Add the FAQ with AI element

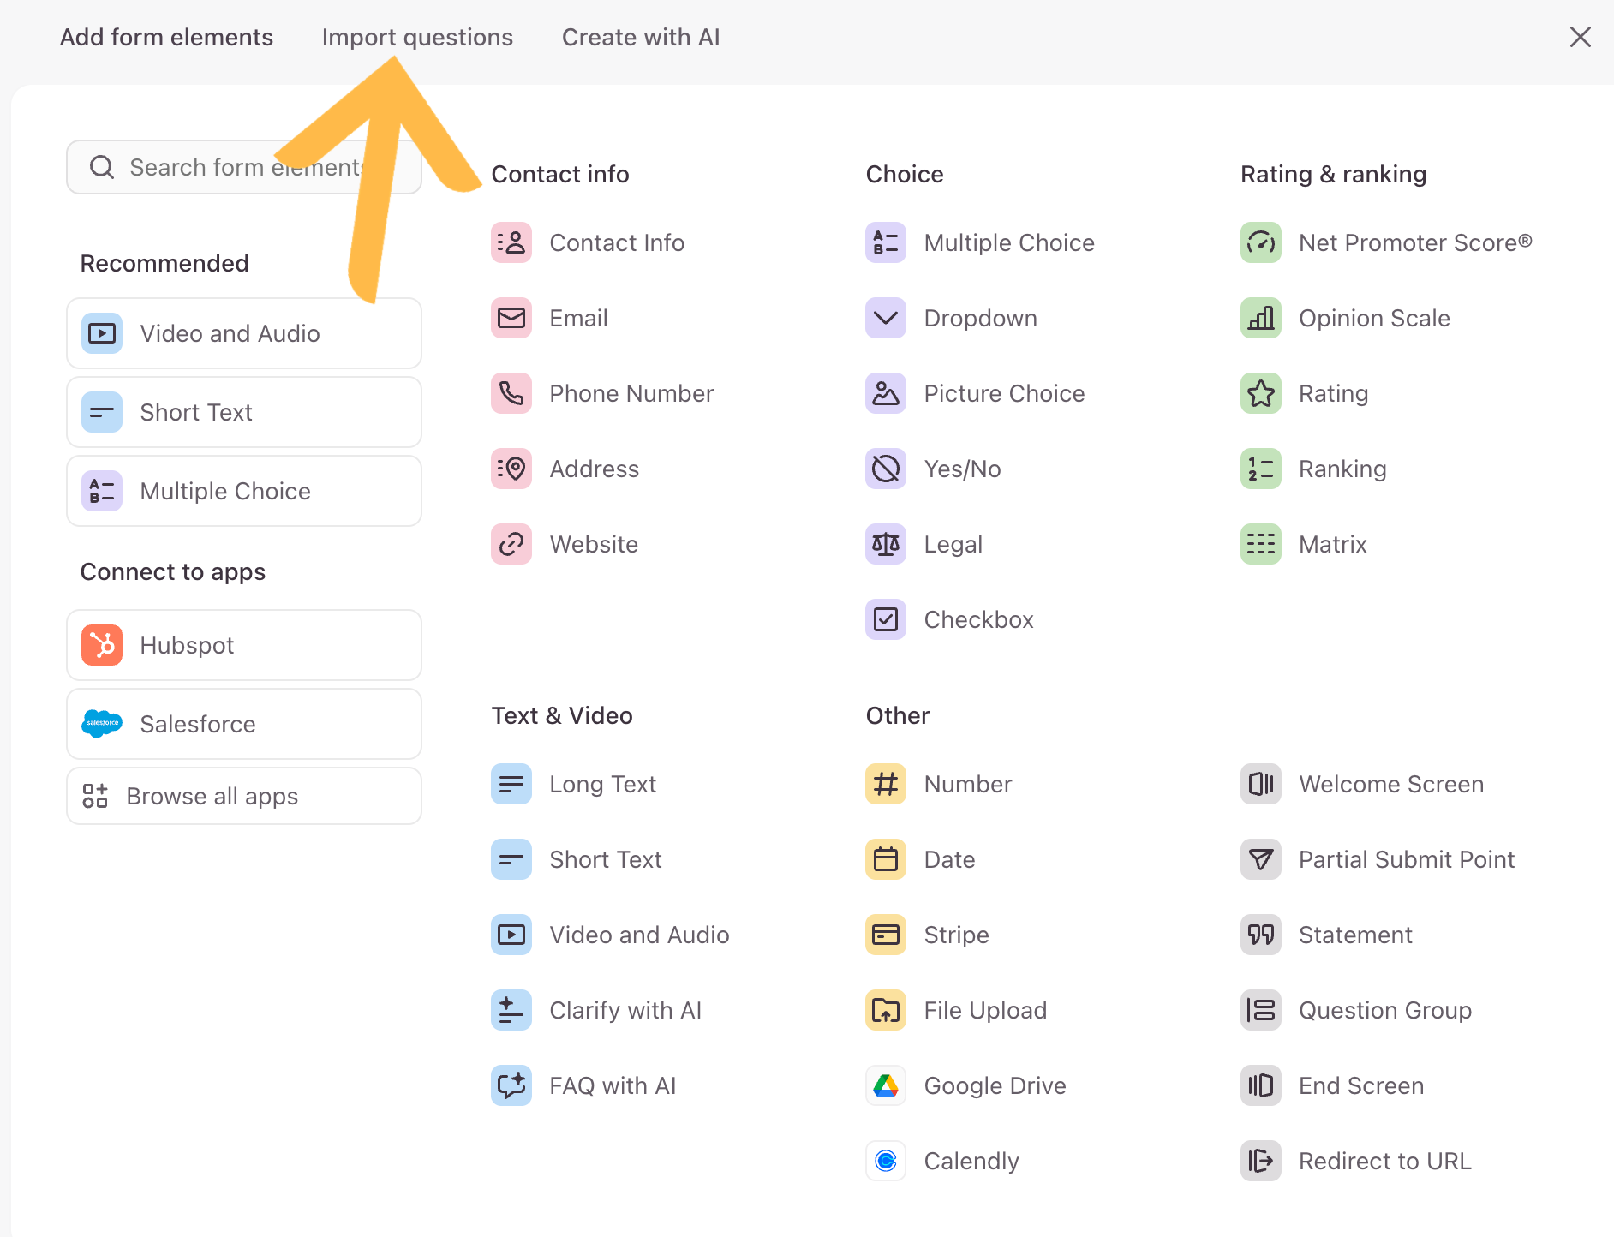pos(612,1085)
